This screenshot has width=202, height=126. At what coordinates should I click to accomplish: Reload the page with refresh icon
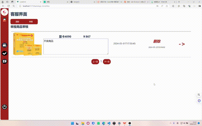tap(9, 6)
